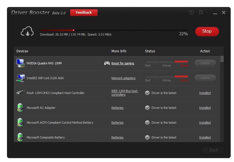Click the Microsoft Composite Battery icon
The height and width of the screenshot is (162, 234).
20,137
